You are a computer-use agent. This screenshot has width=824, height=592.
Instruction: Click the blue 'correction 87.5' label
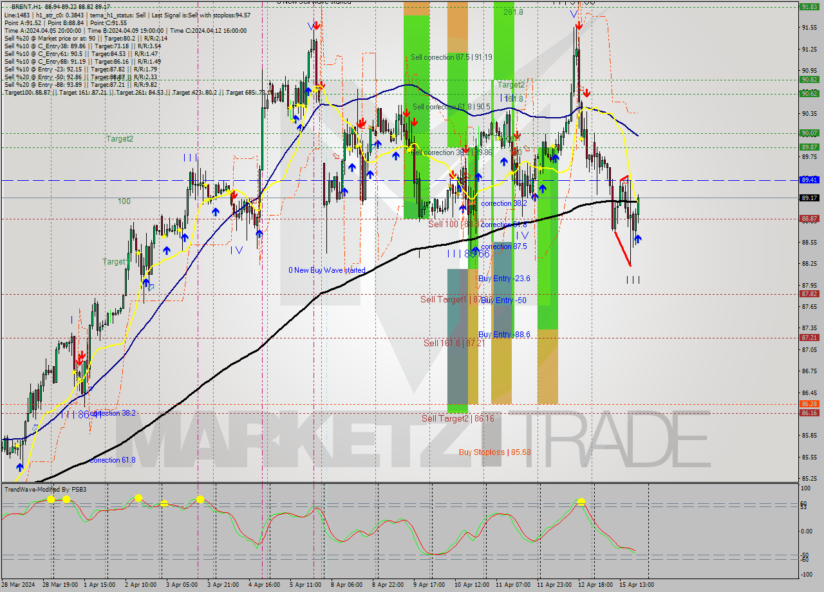504,246
